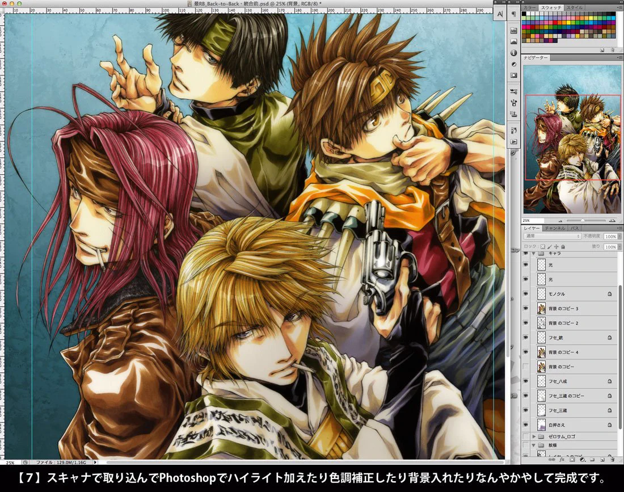This screenshot has width=624, height=492.
Task: Open the Adjustments panel icon
Action: click(x=513, y=64)
